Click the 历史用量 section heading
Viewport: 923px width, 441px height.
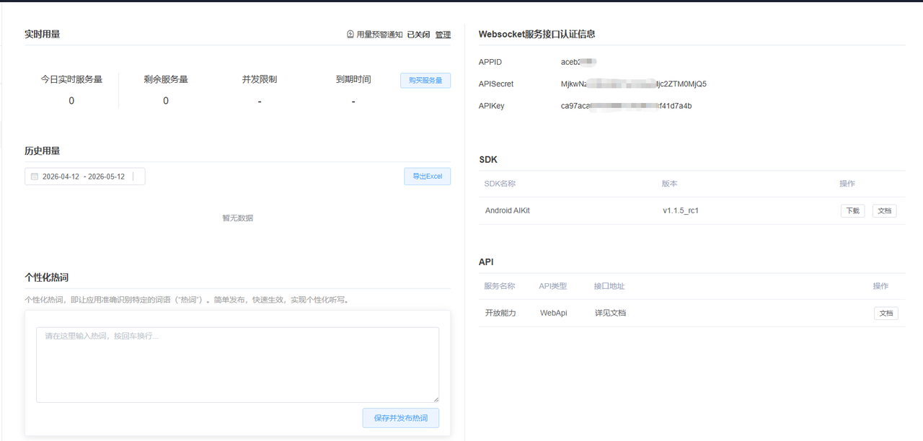[x=42, y=151]
